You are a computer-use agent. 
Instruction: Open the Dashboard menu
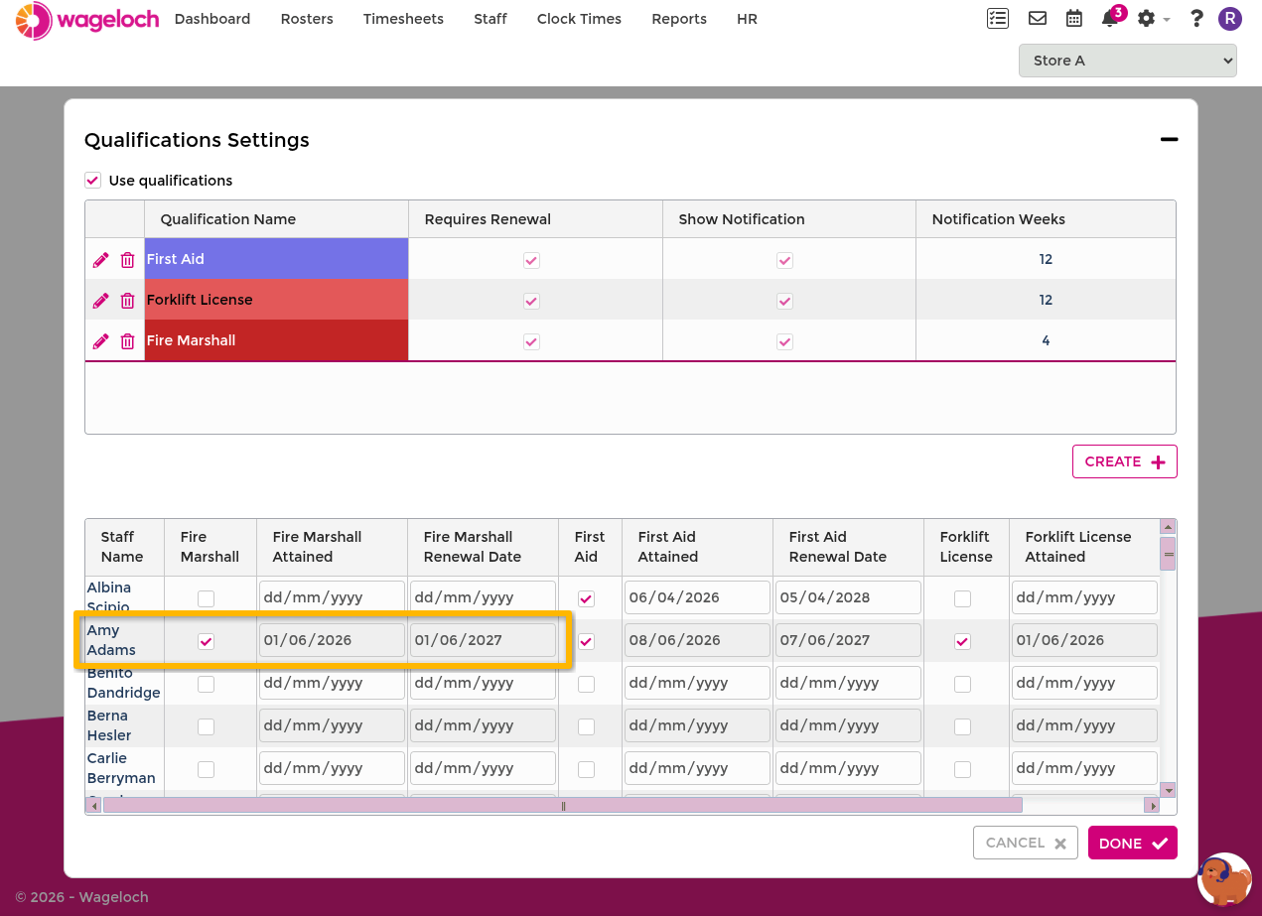point(212,19)
